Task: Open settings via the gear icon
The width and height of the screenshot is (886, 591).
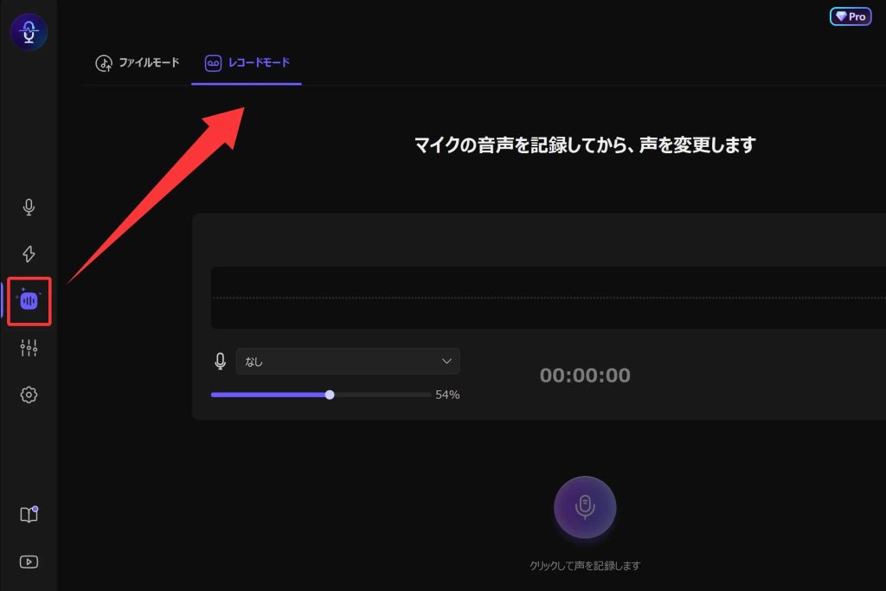Action: [x=29, y=395]
